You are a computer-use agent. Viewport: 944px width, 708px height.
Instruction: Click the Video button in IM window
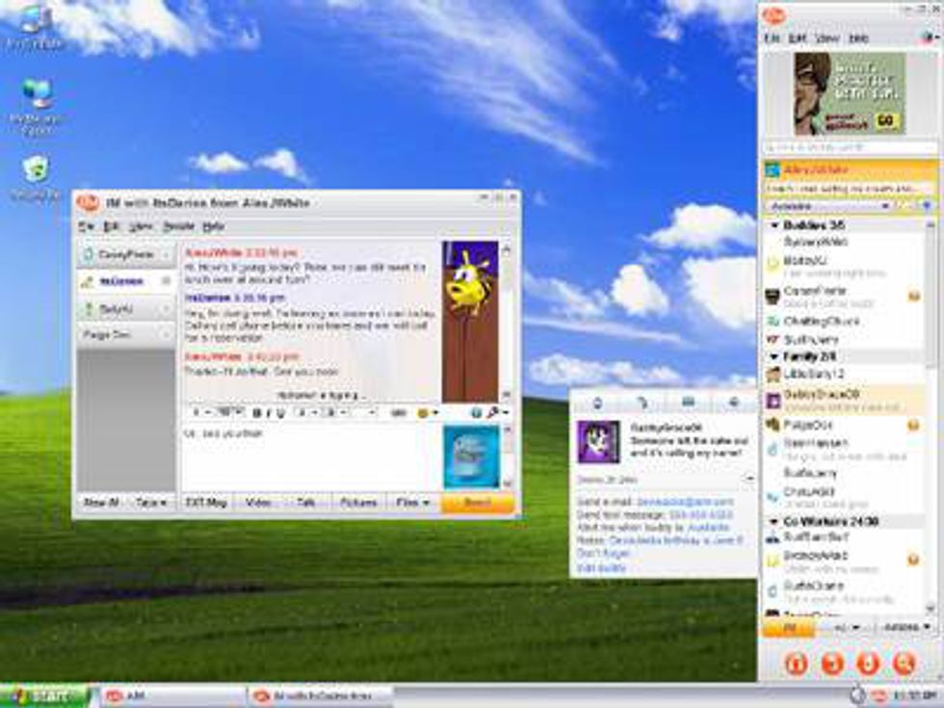tap(257, 503)
